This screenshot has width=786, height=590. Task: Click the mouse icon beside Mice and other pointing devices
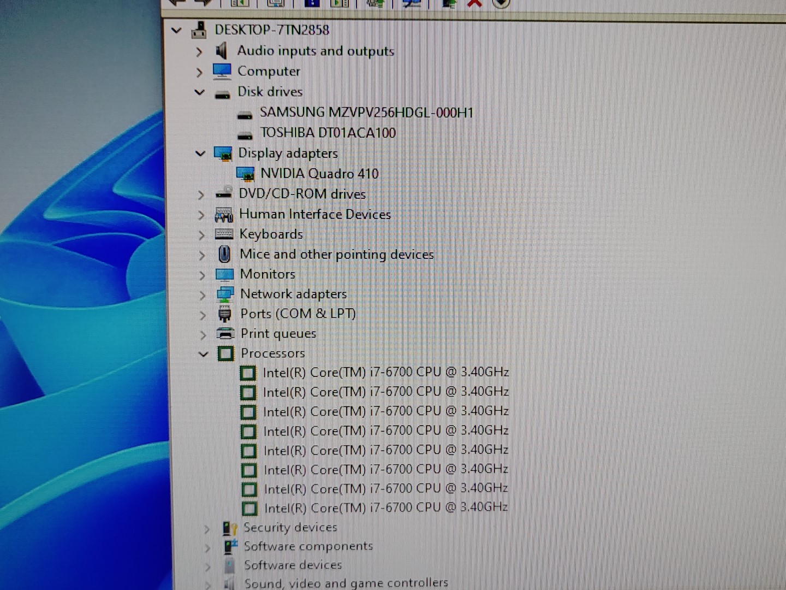tap(224, 254)
